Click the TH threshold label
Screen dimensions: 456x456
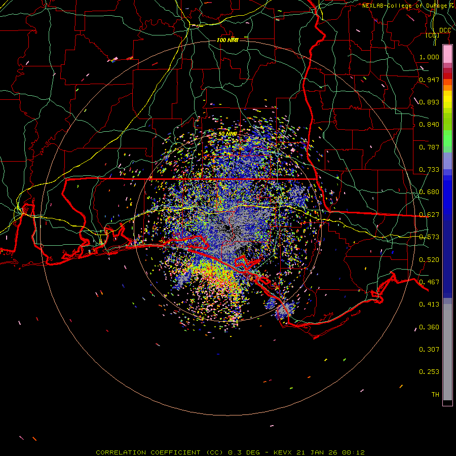(435, 395)
